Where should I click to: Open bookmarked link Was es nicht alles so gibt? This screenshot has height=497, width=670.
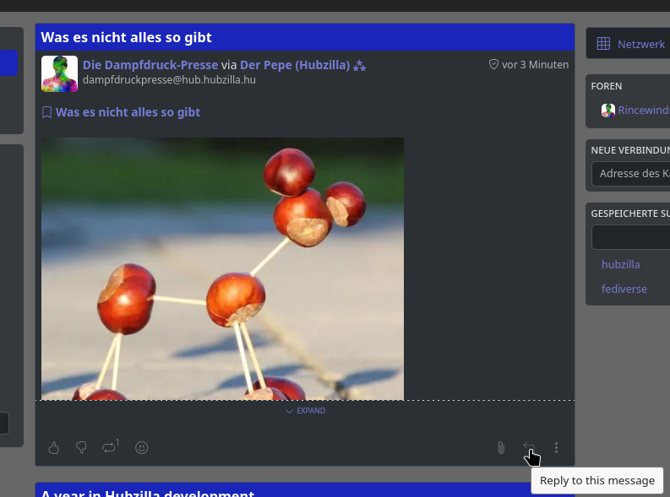(128, 112)
